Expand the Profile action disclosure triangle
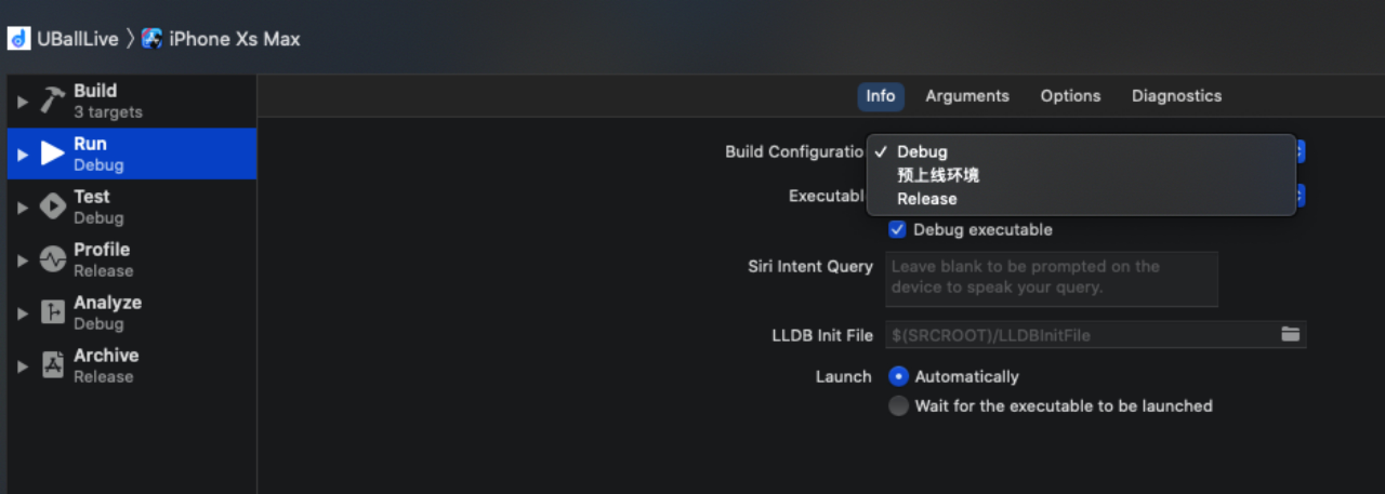 point(22,261)
